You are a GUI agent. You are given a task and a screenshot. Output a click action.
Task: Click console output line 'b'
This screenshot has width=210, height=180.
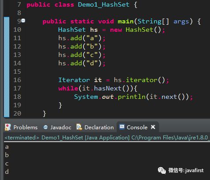[x=7, y=155]
